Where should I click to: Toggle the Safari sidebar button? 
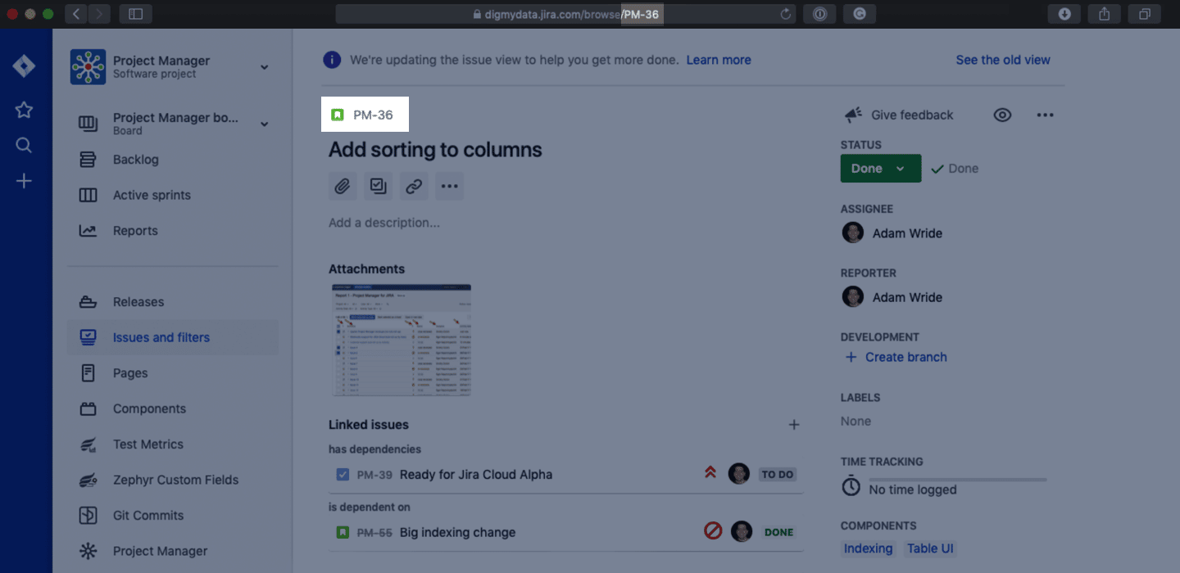point(135,14)
